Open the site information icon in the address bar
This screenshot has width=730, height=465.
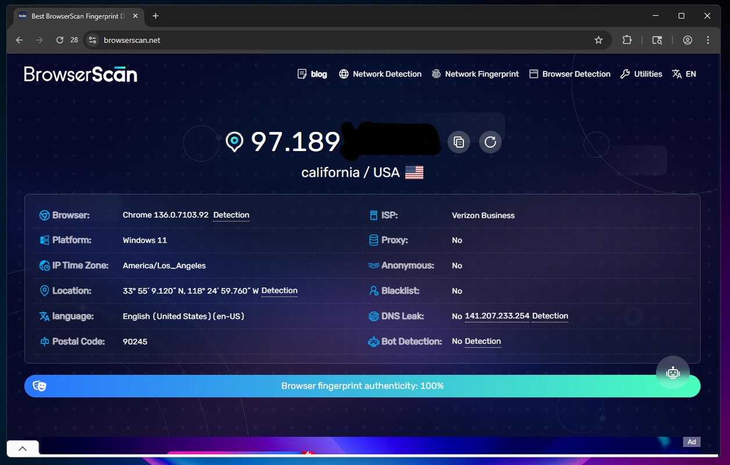coord(92,40)
